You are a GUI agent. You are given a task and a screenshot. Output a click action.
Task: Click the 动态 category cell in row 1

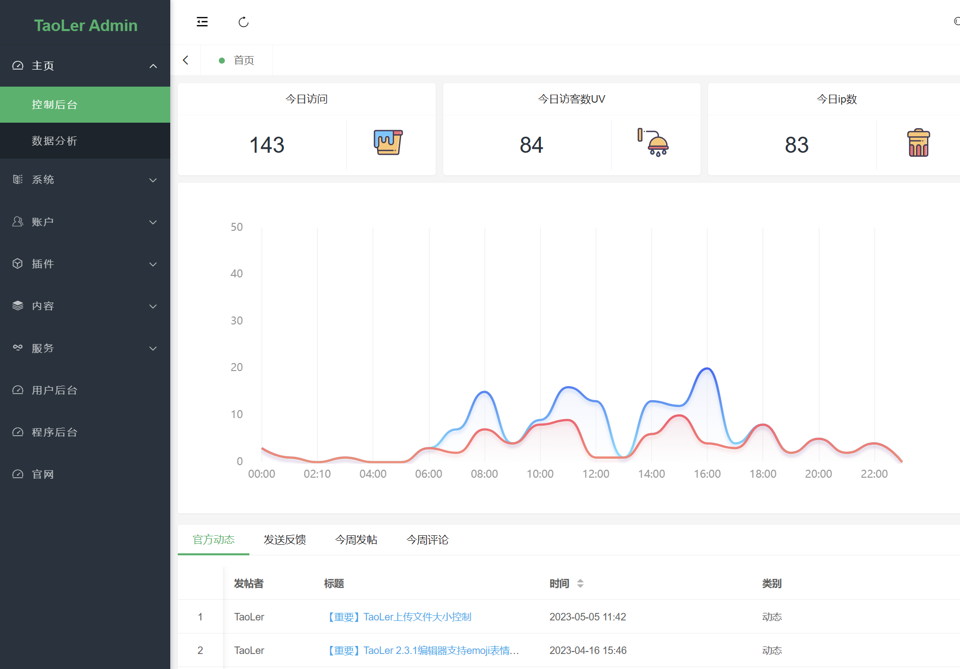tap(772, 617)
